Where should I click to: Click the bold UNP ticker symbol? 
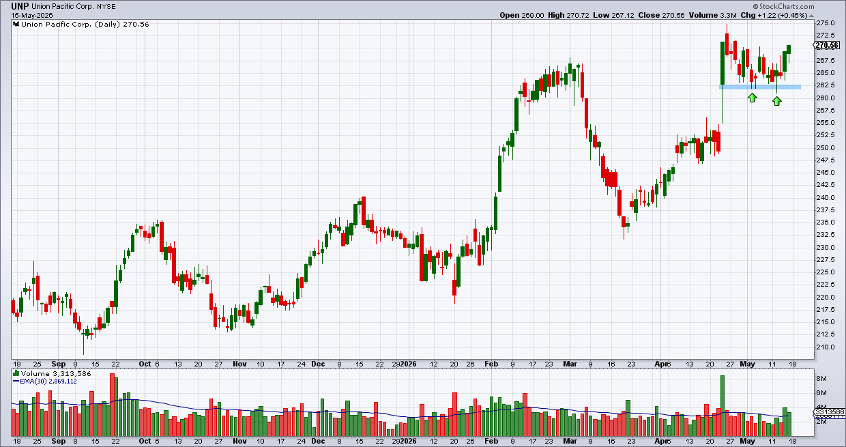(x=21, y=6)
